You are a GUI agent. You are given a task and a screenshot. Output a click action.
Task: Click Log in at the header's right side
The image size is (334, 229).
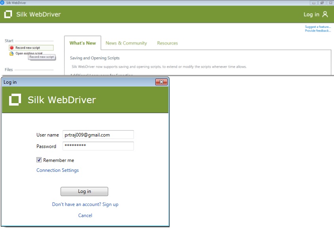click(311, 15)
